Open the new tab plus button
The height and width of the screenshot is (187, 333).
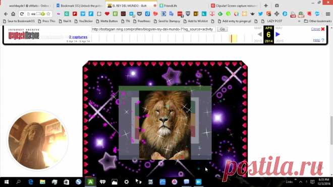[x=266, y=6]
